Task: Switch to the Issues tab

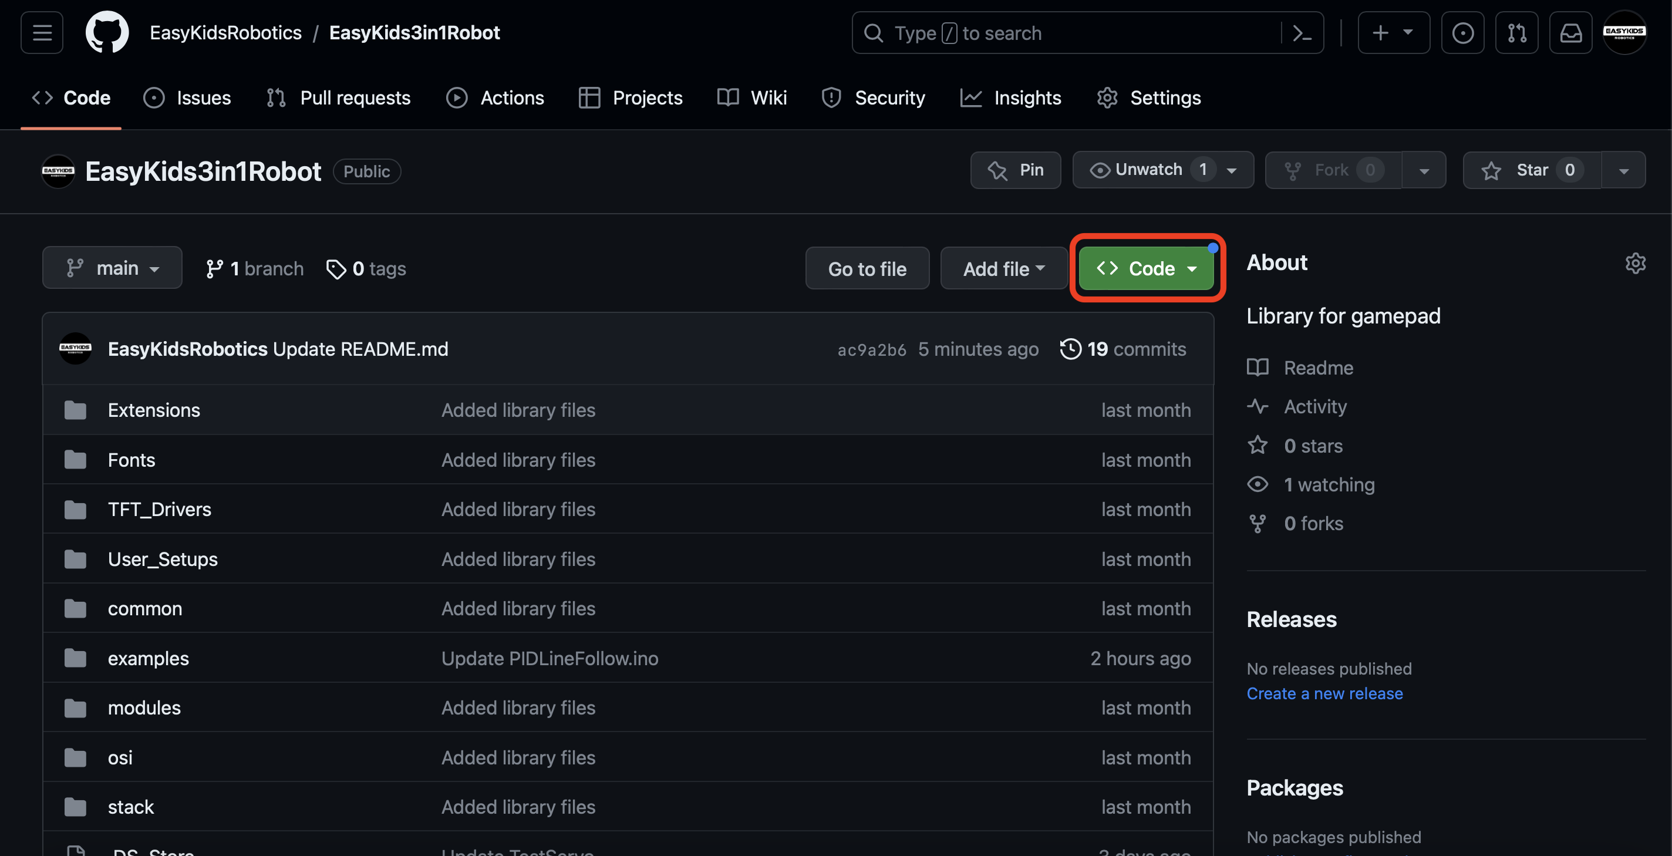Action: point(187,98)
